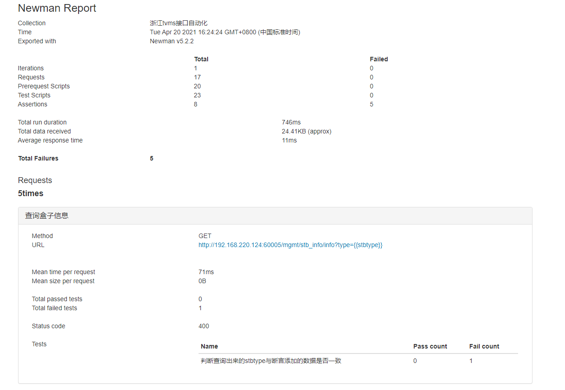The height and width of the screenshot is (390, 565).
Task: Click the average response time value 11ms
Action: (x=289, y=140)
